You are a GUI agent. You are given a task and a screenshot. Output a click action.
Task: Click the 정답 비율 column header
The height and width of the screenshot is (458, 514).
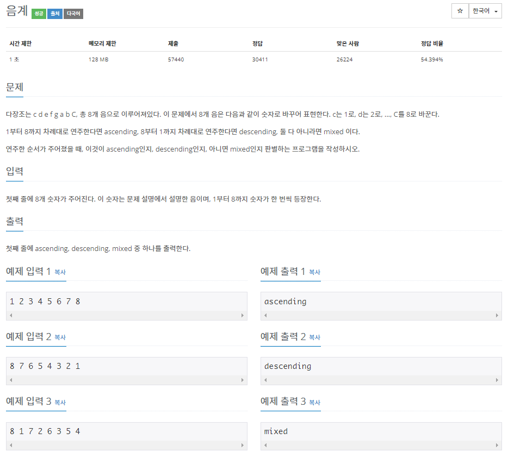point(432,43)
